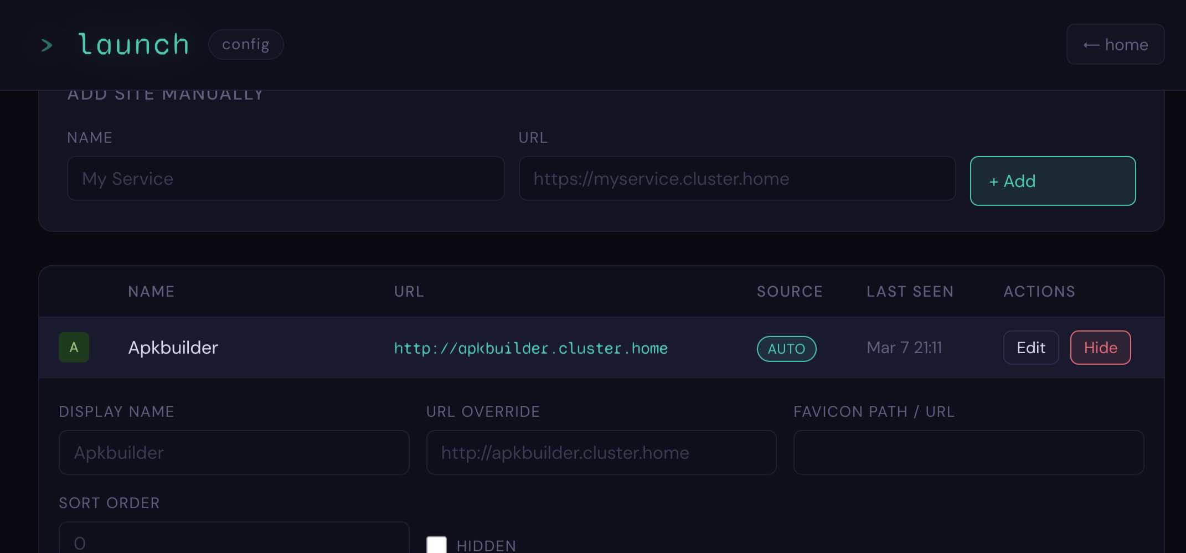Click the AUTO source badge for Apkbuilder

click(786, 348)
